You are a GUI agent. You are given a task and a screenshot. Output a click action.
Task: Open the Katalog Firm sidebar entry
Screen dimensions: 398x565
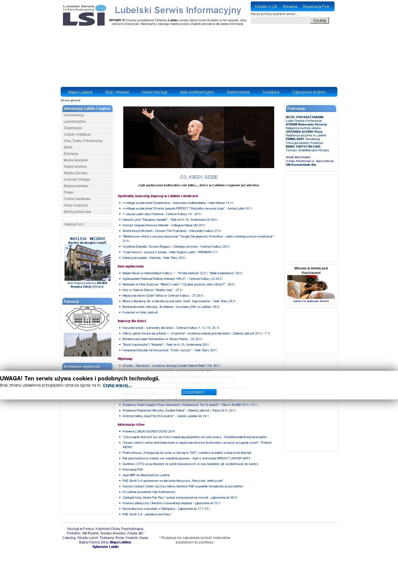click(74, 224)
